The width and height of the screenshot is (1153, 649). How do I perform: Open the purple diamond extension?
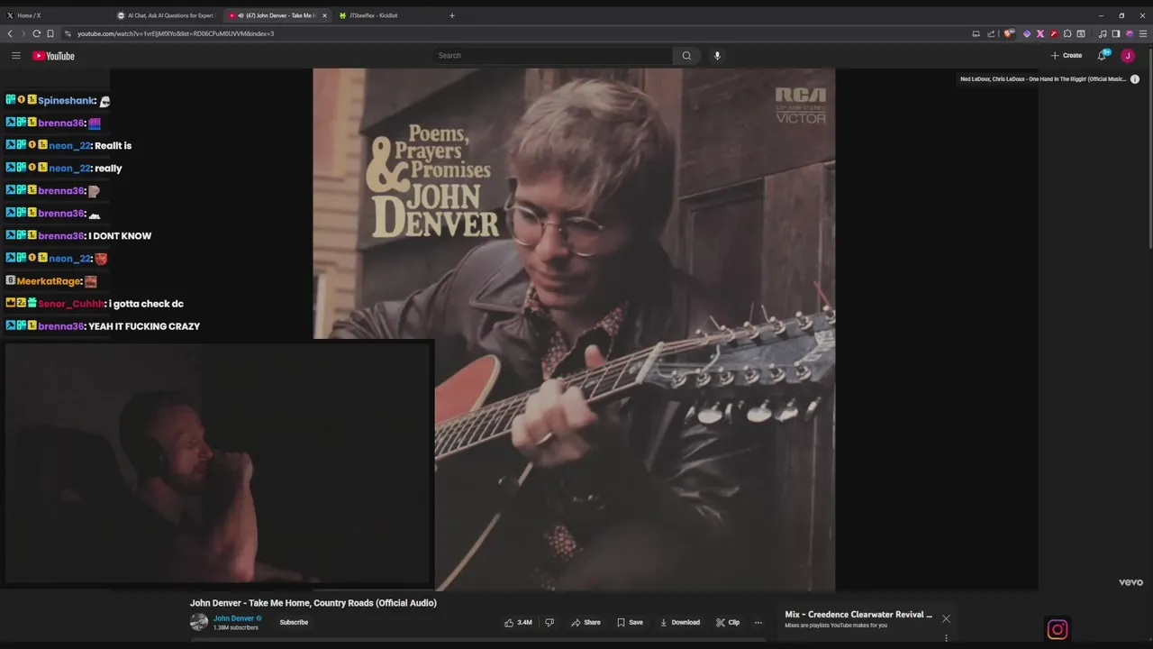(x=1027, y=33)
